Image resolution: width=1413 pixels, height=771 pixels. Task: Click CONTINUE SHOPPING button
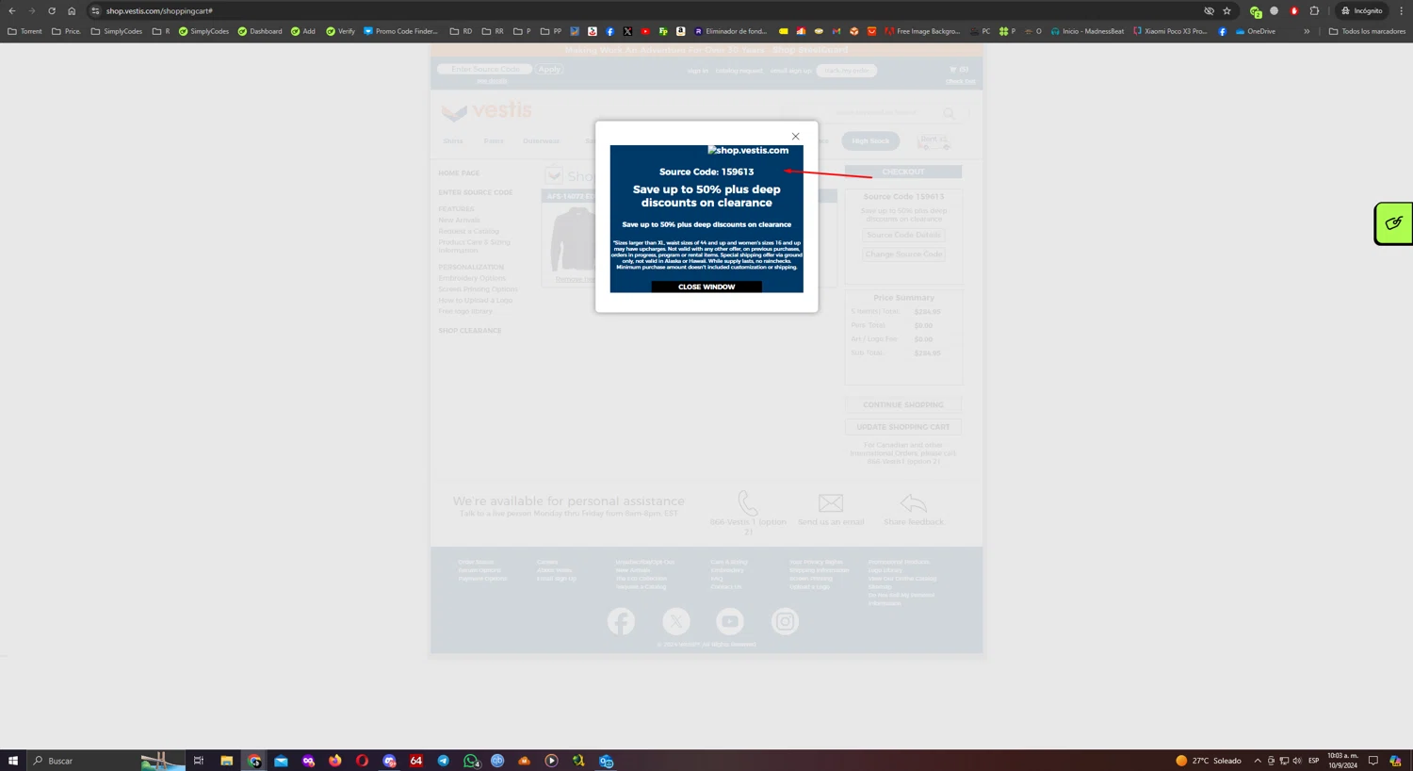[x=903, y=404]
